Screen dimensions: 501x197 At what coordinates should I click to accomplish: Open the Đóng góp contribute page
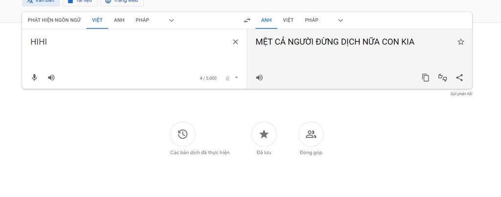(x=311, y=134)
